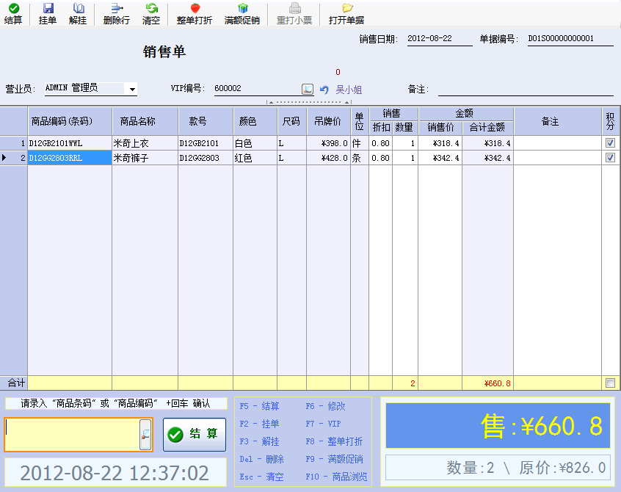Click the Del - 删除 shortcut label

point(262,459)
